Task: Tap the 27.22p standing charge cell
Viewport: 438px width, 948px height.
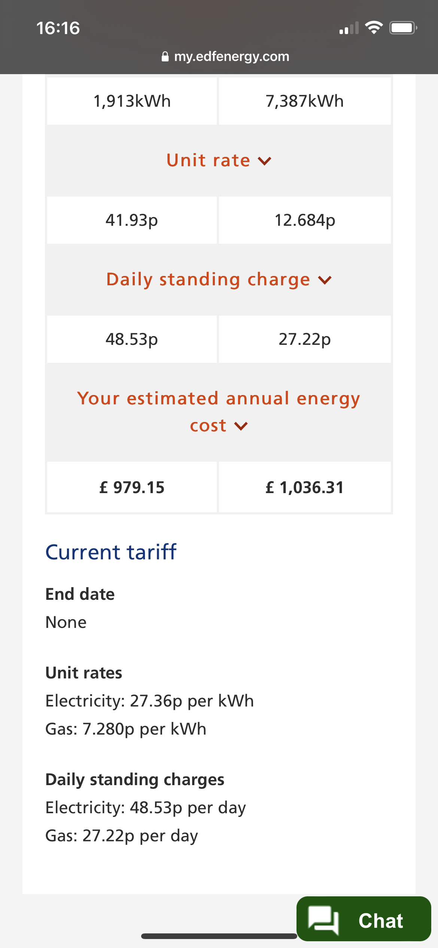Action: (x=305, y=339)
